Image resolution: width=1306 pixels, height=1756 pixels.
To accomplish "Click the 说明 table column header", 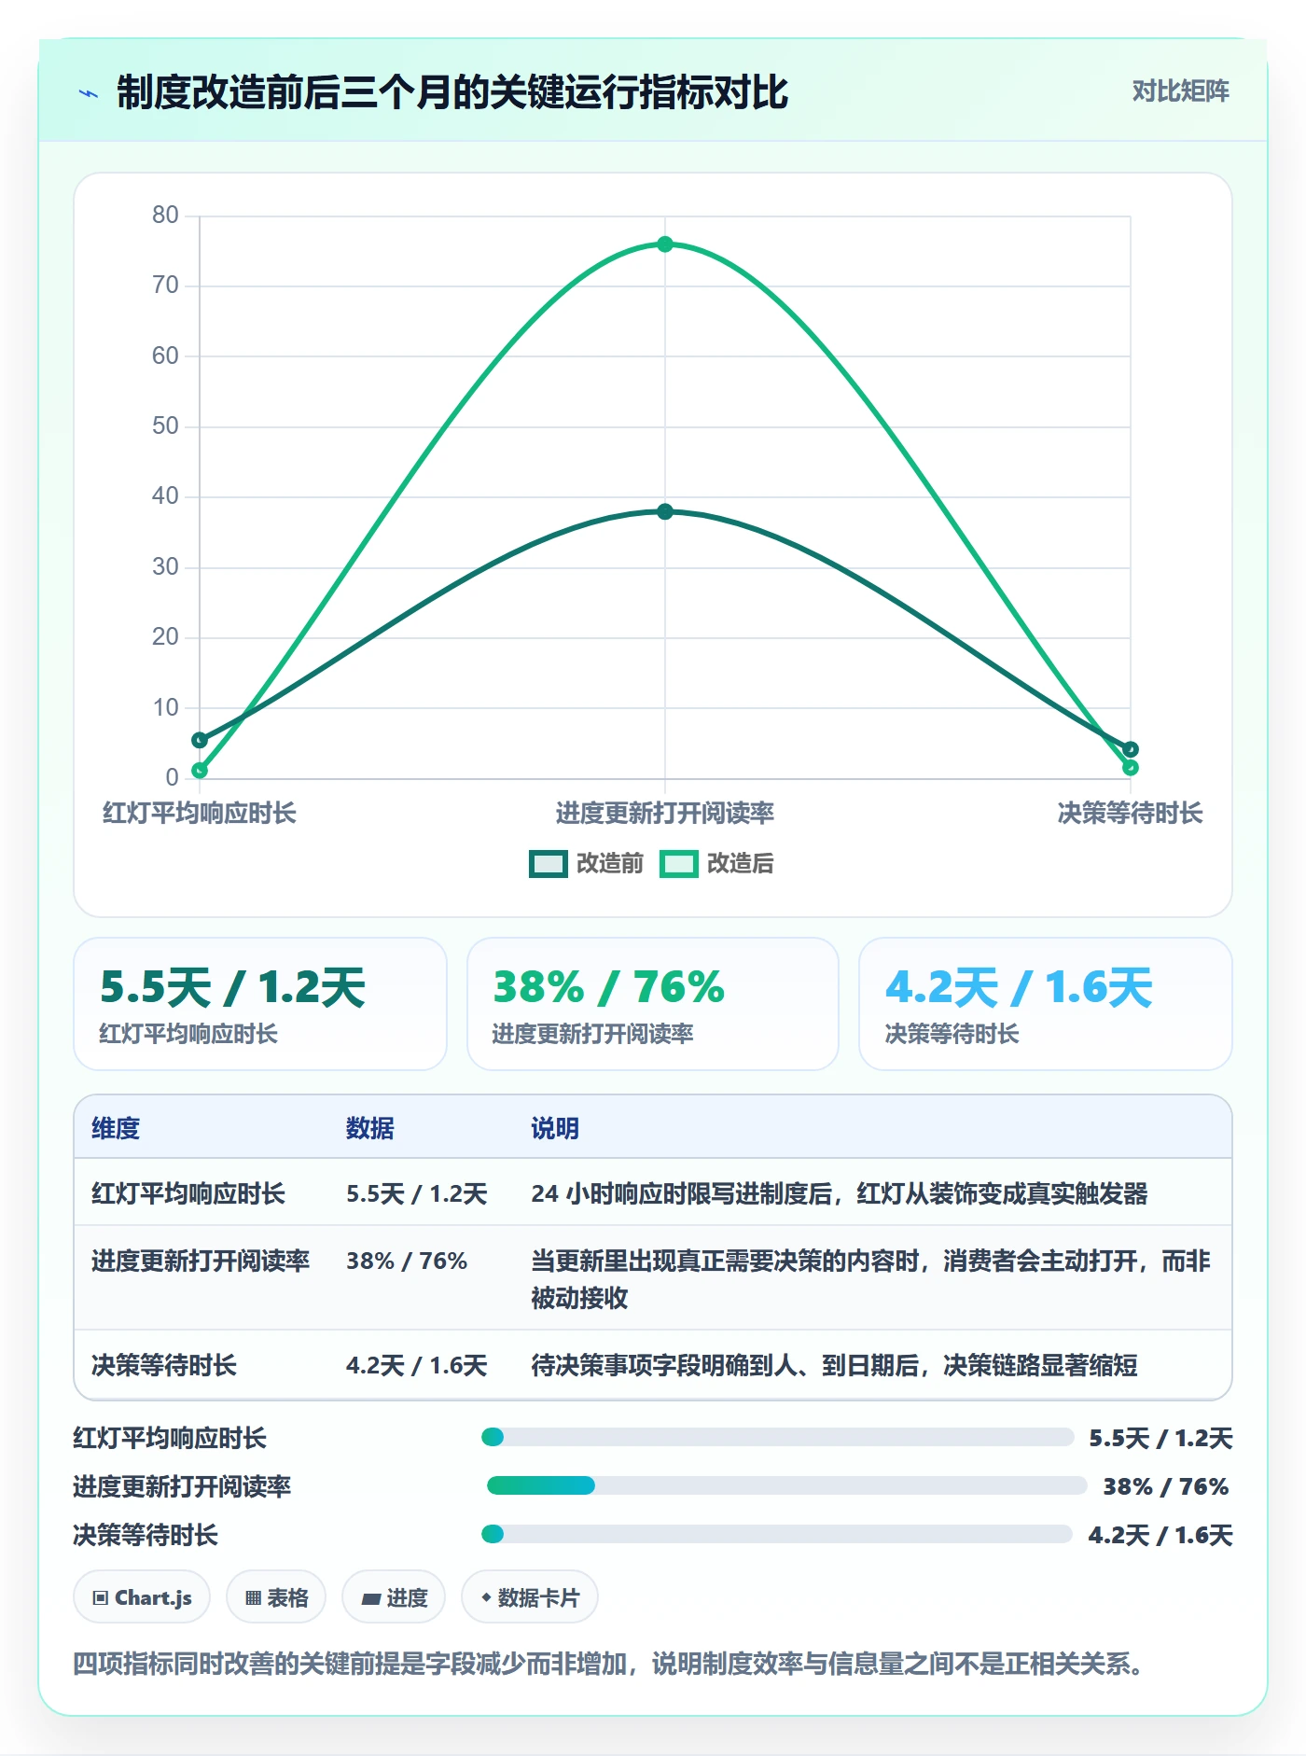I will pos(555,1128).
